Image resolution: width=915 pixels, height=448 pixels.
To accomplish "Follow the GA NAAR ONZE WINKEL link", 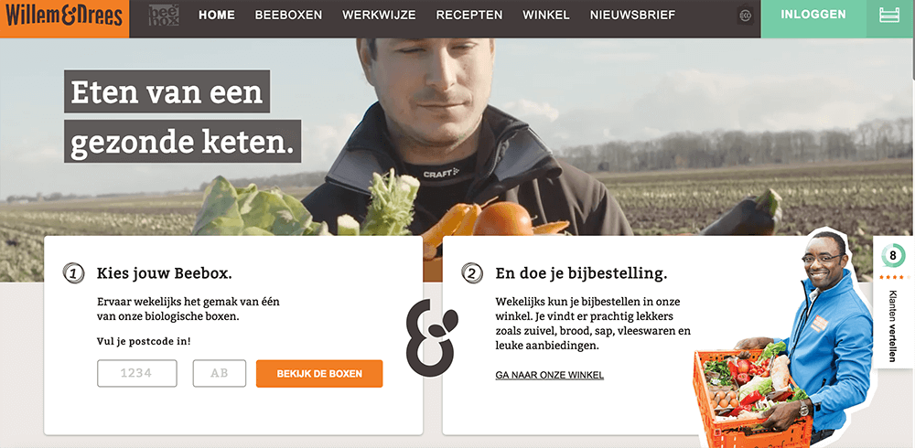I will (549, 375).
